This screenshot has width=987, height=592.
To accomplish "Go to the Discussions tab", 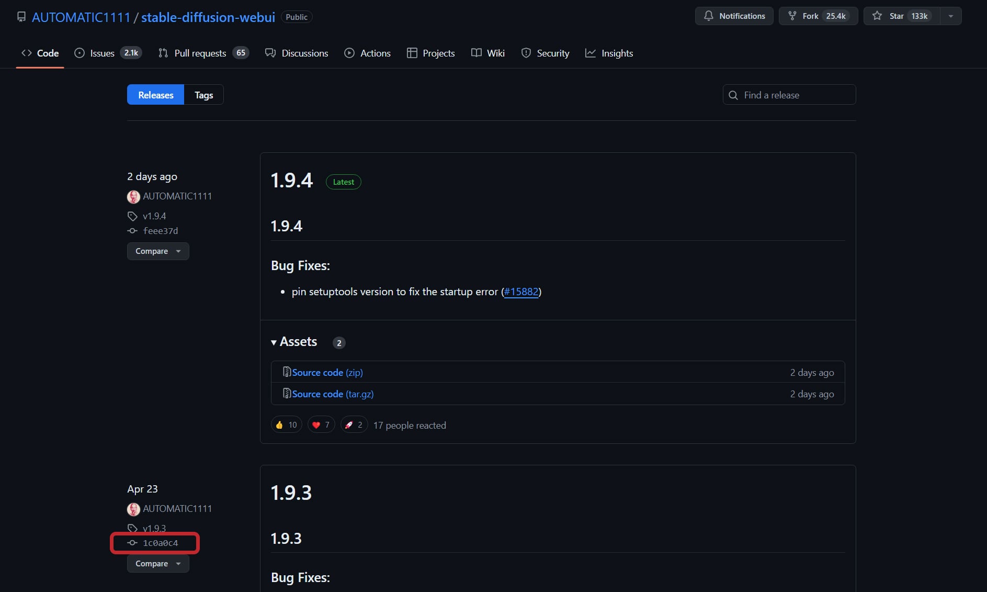I will (x=297, y=53).
